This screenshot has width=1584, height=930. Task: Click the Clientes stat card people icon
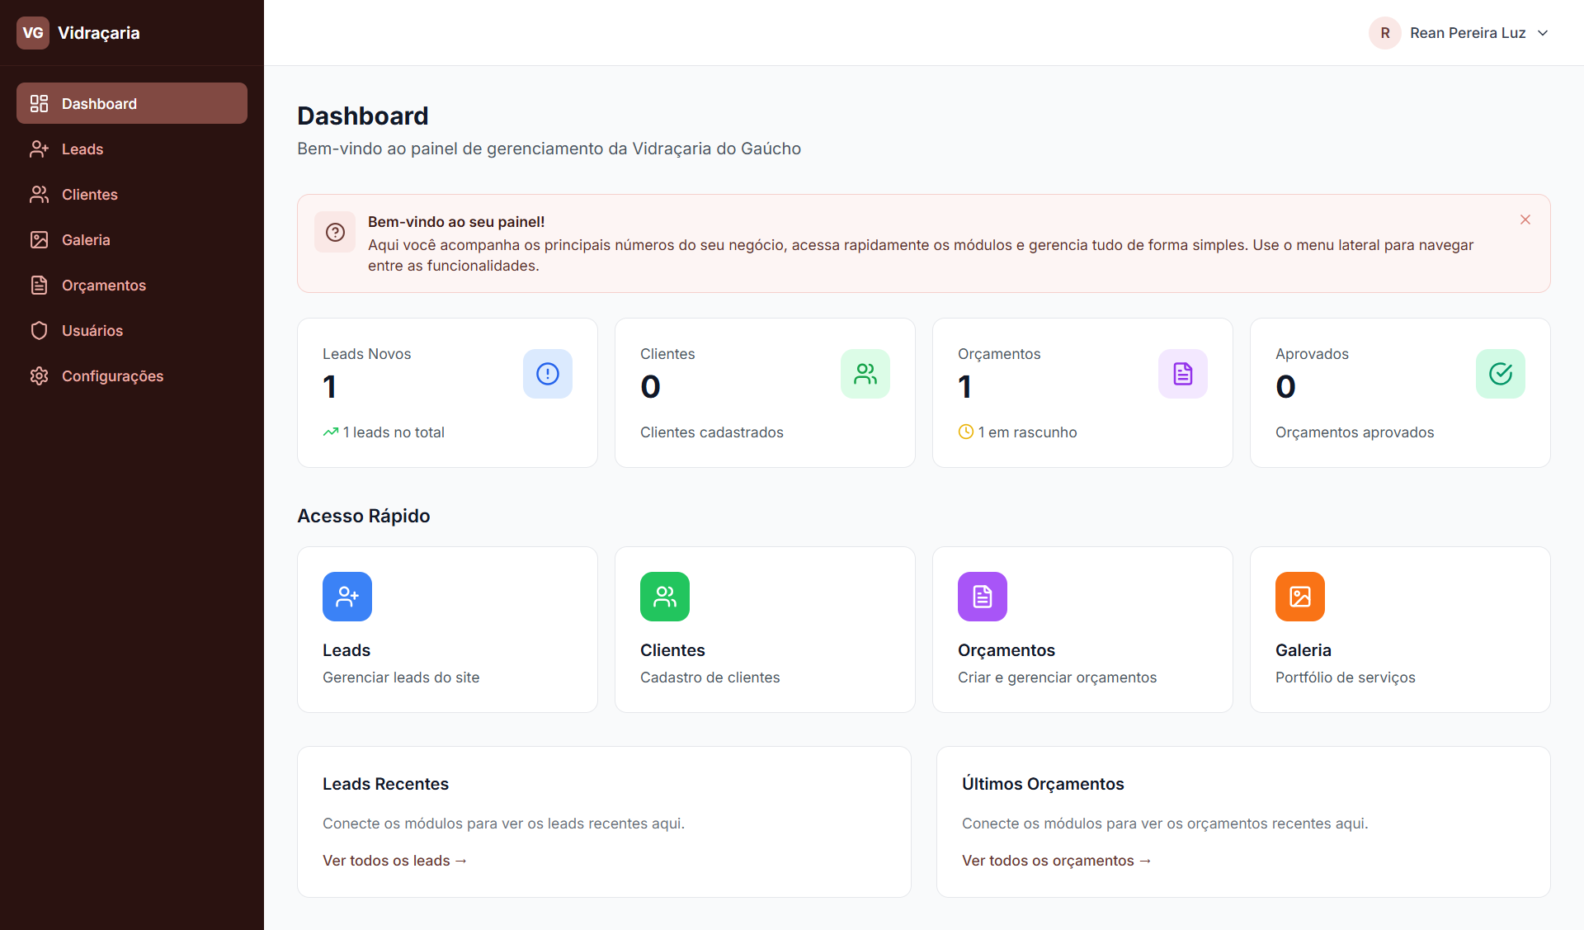(x=865, y=374)
